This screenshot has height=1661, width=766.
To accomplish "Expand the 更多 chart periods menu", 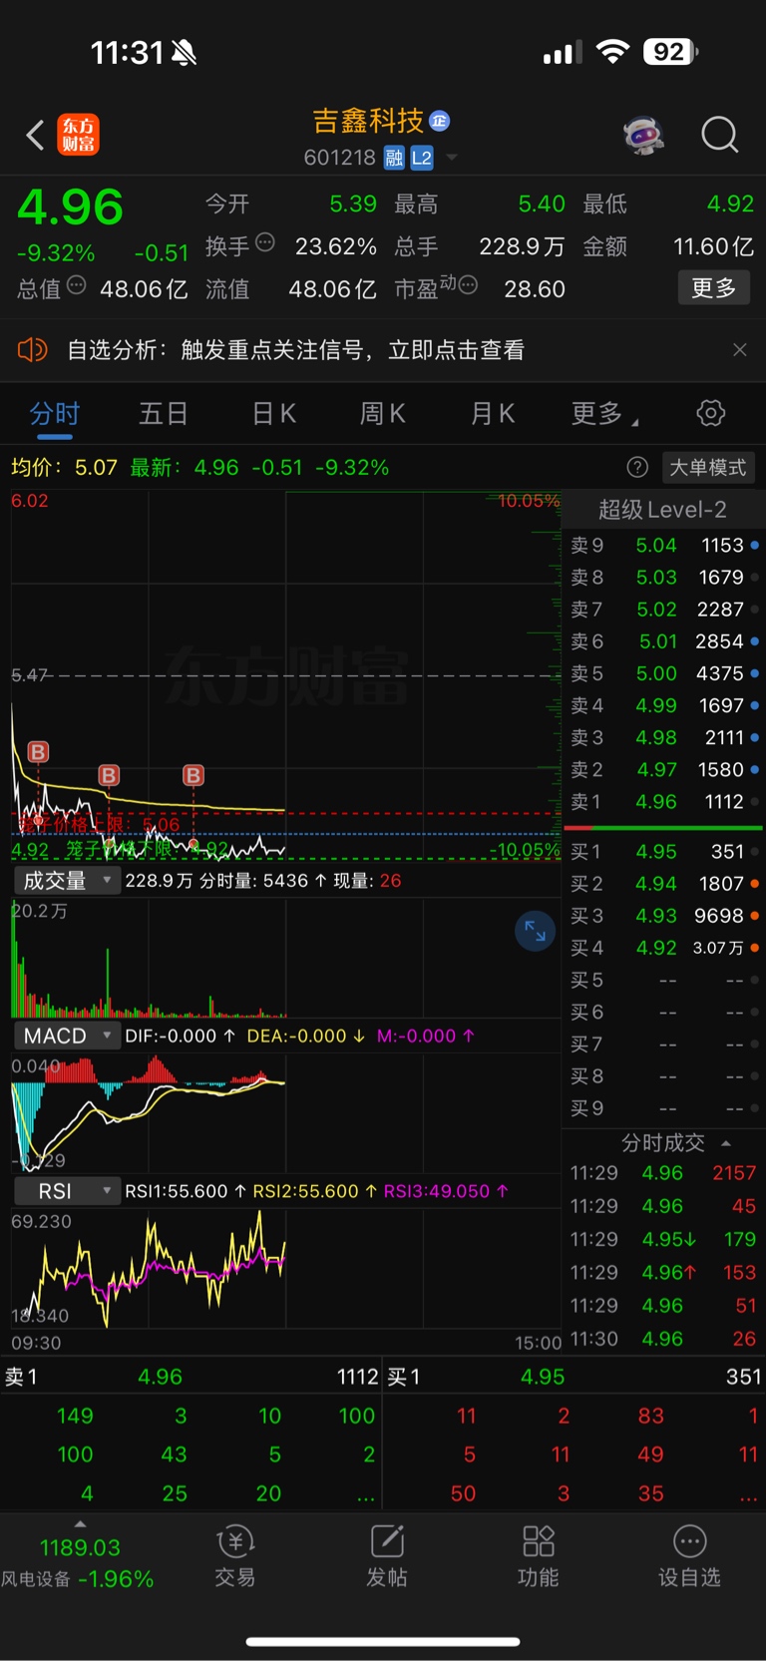I will [604, 414].
